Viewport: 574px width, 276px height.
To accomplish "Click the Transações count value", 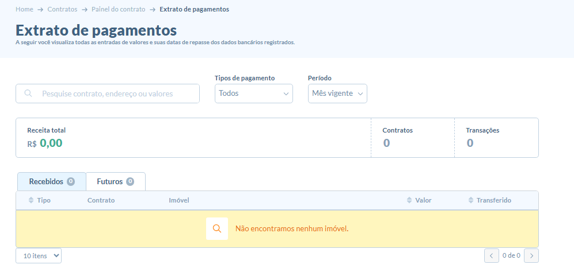I will pos(470,143).
